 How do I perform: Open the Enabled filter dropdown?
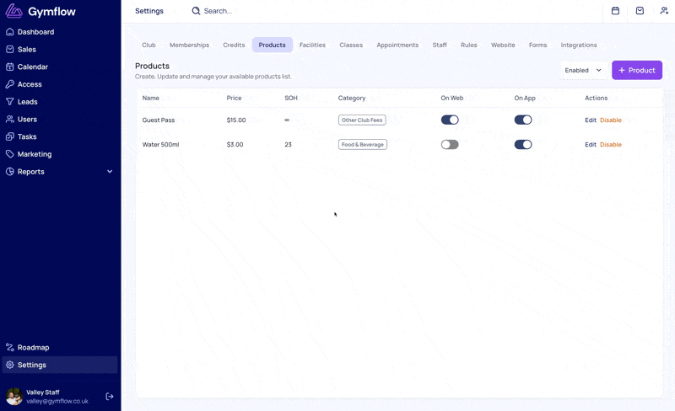(584, 71)
